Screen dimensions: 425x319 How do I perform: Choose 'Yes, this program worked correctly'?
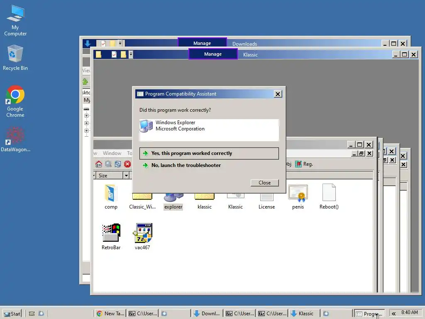click(209, 153)
